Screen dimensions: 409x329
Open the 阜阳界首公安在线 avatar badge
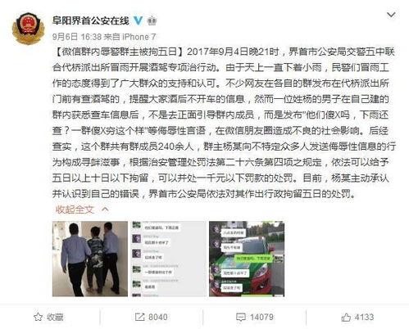pyautogui.click(x=29, y=29)
